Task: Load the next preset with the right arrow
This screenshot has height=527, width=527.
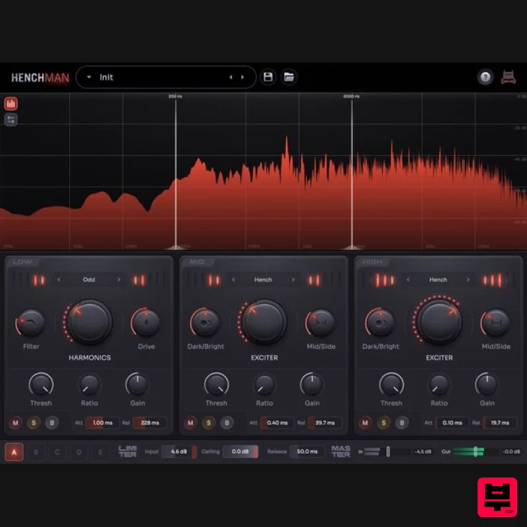Action: pyautogui.click(x=242, y=77)
